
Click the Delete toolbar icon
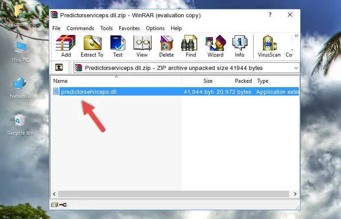coord(167,46)
